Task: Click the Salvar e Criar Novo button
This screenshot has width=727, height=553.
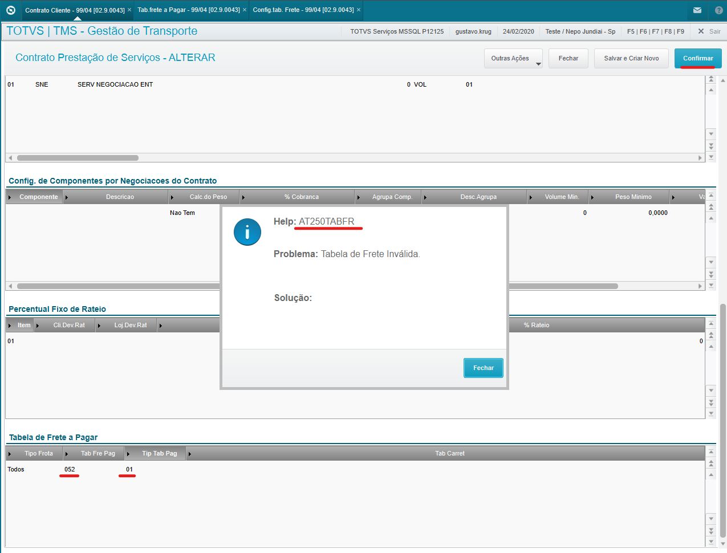Action: pyautogui.click(x=631, y=58)
